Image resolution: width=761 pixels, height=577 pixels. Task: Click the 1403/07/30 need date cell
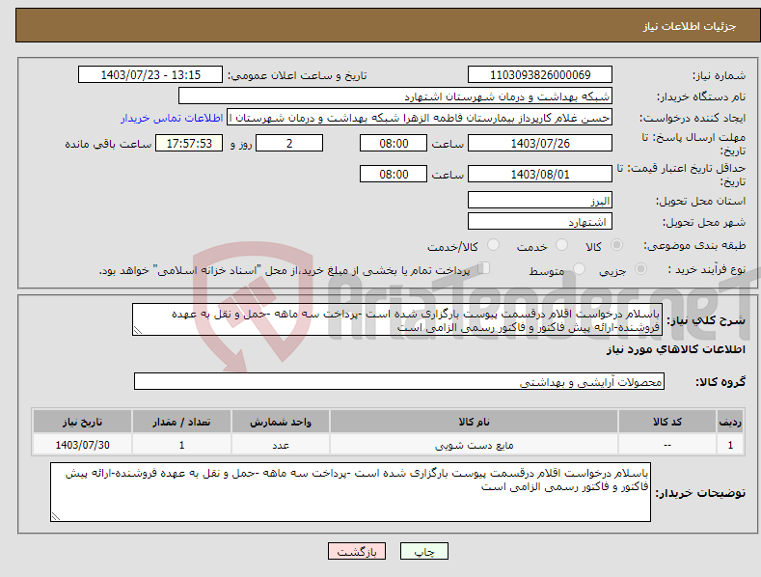[83, 445]
